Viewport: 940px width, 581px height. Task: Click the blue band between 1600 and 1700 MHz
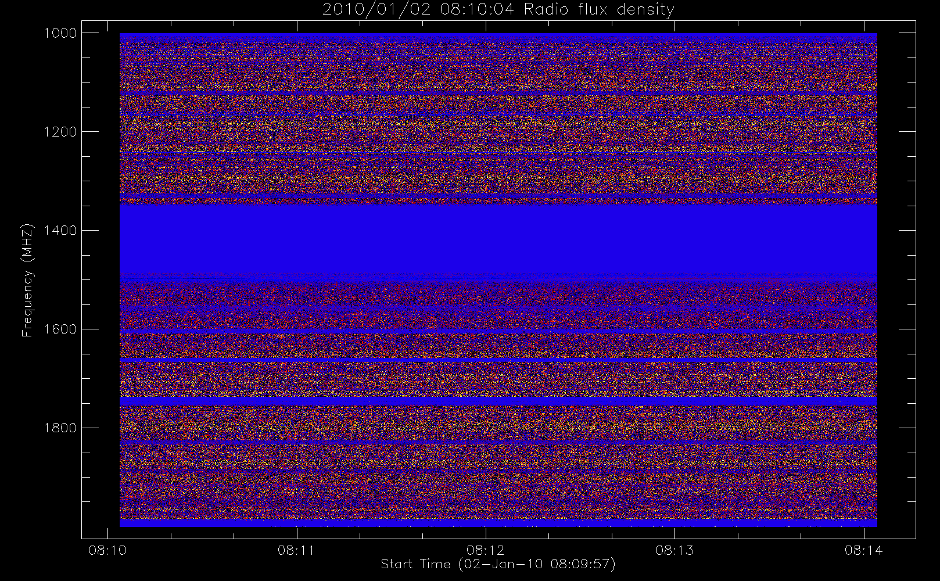[x=498, y=360]
